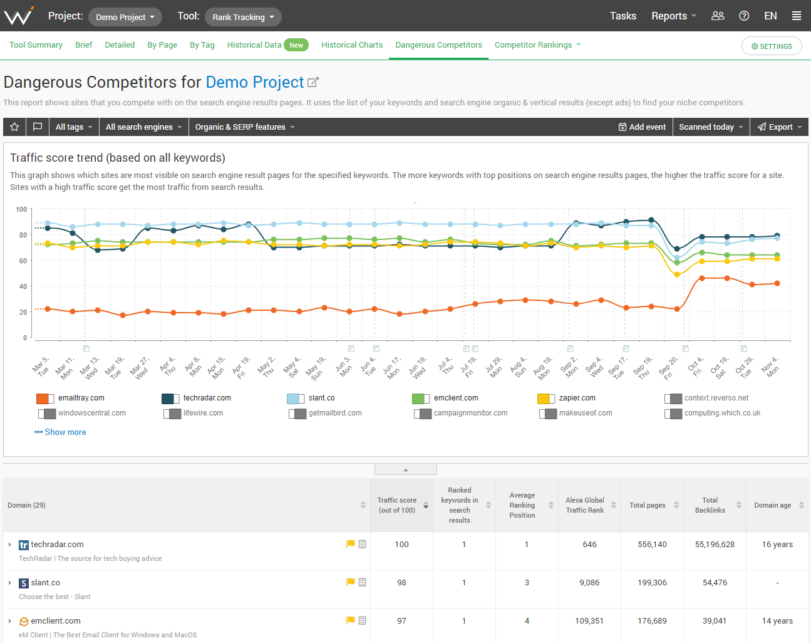Click the slant.co favicon

point(24,583)
